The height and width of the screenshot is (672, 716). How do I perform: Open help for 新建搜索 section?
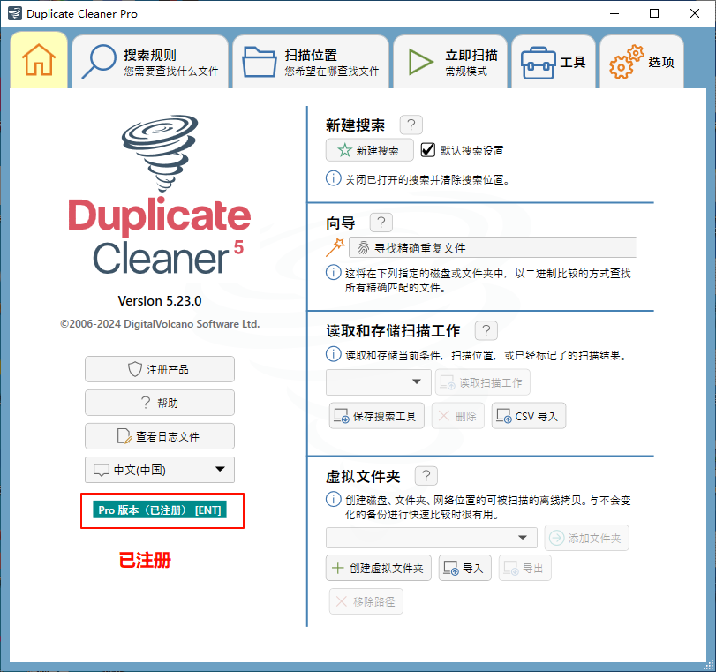411,125
